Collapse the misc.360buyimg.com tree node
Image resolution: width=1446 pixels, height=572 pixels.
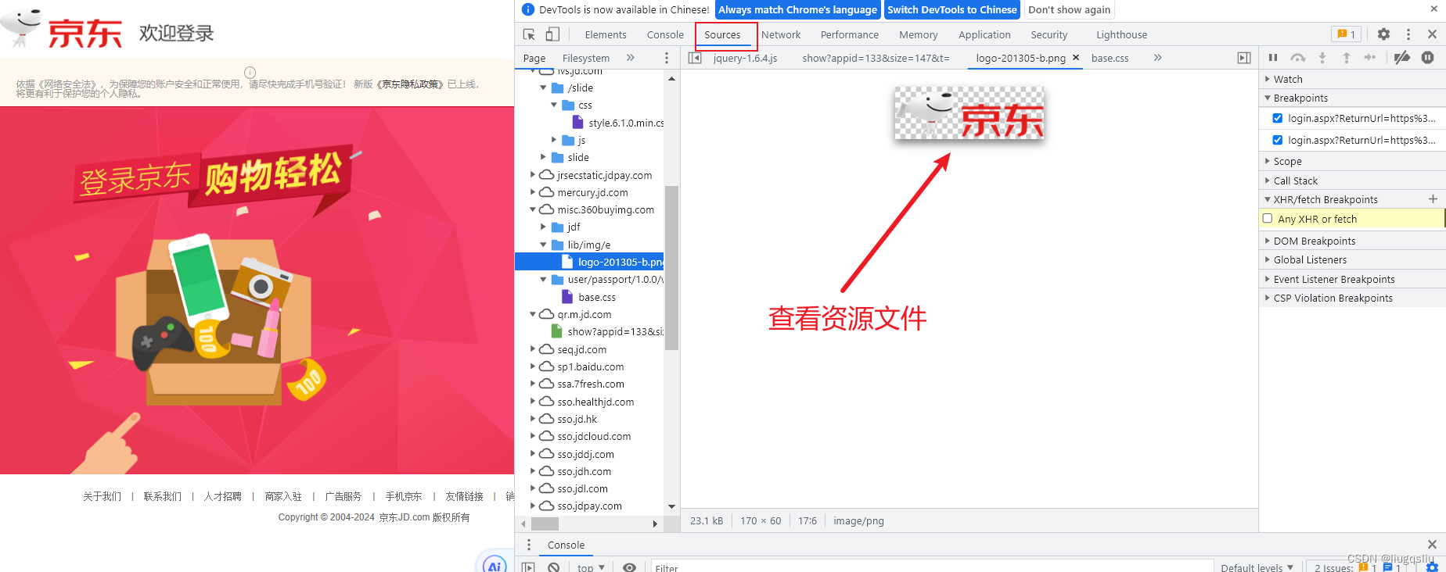tap(533, 209)
